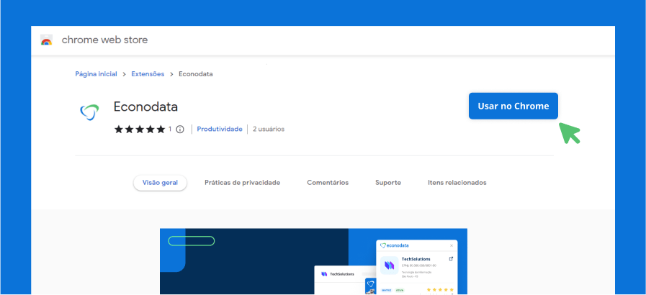Image resolution: width=646 pixels, height=295 pixels.
Task: Open the rating info circle icon
Action: click(x=179, y=130)
